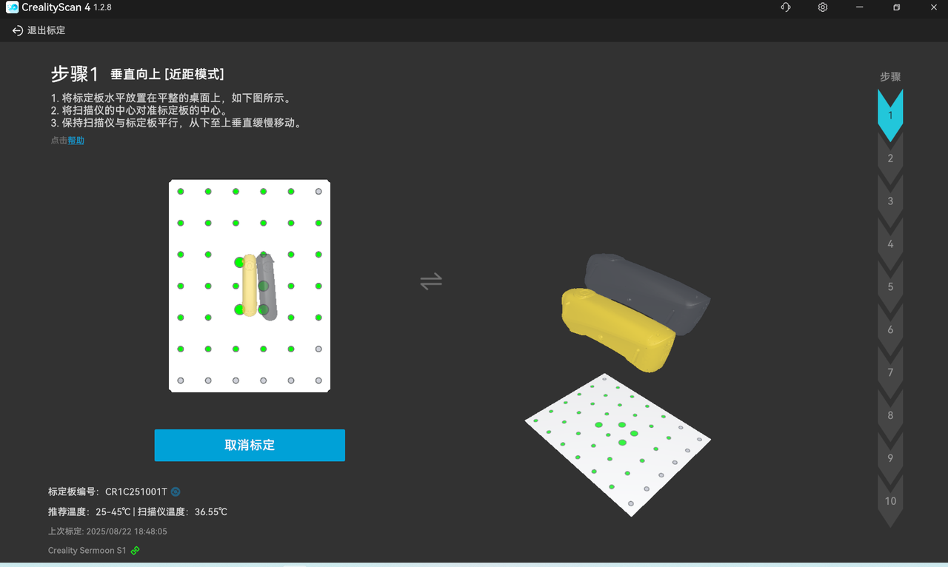Click the CrealityScan app logo
The image size is (948, 567).
coord(12,7)
